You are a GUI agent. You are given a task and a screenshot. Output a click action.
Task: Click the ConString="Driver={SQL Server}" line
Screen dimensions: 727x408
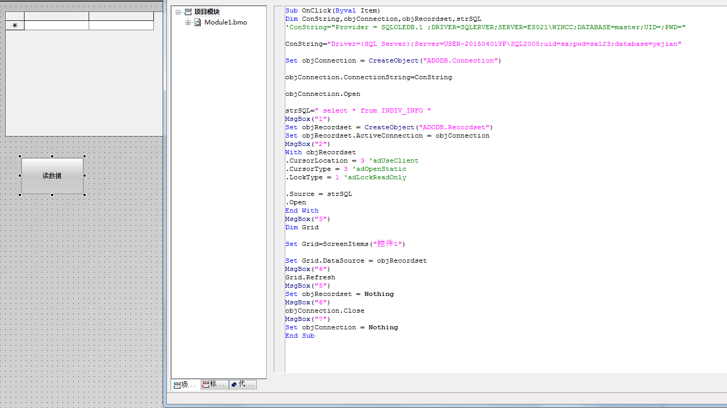click(483, 44)
